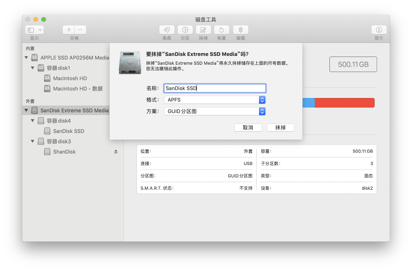Collapse the 容器 disk3 disclosure triangle
Viewport: 412px width, 271px height.
tap(32, 141)
